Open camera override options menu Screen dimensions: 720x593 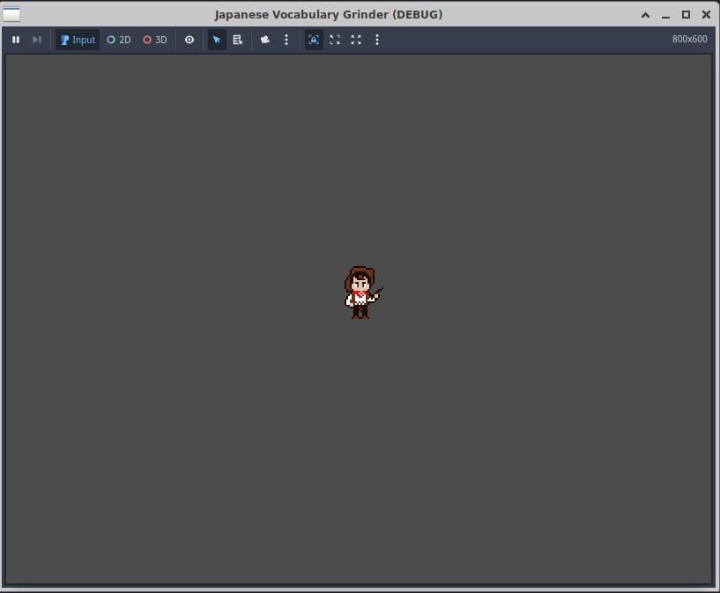[x=286, y=40]
